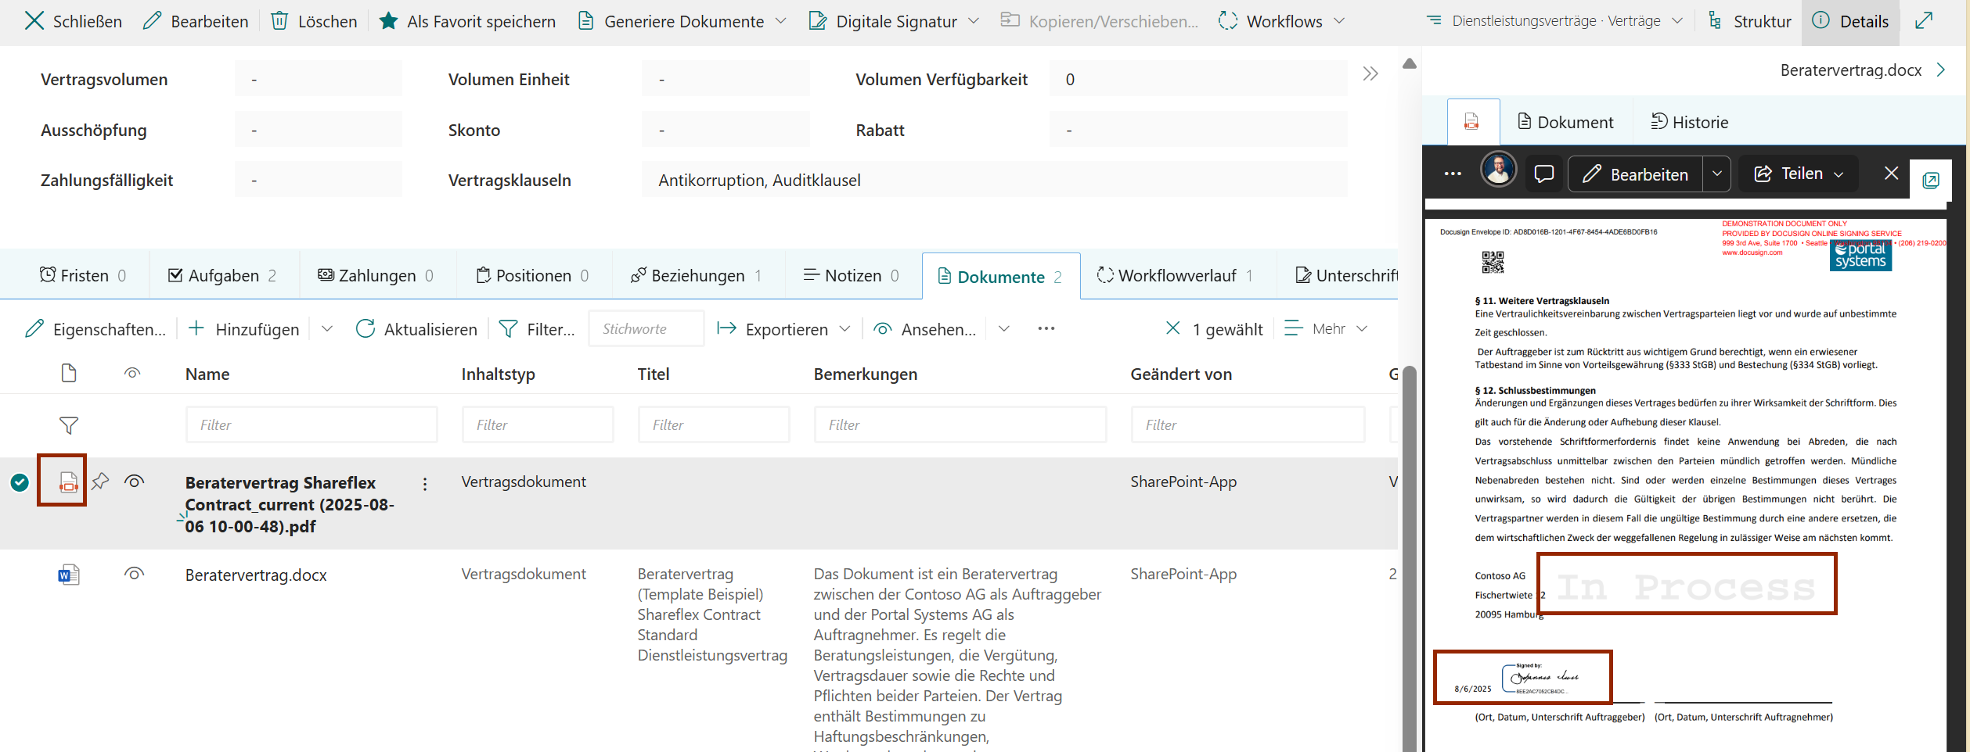Viewport: 1970px width, 752px height.
Task: Switch to the Aufgaben tab
Action: [223, 276]
